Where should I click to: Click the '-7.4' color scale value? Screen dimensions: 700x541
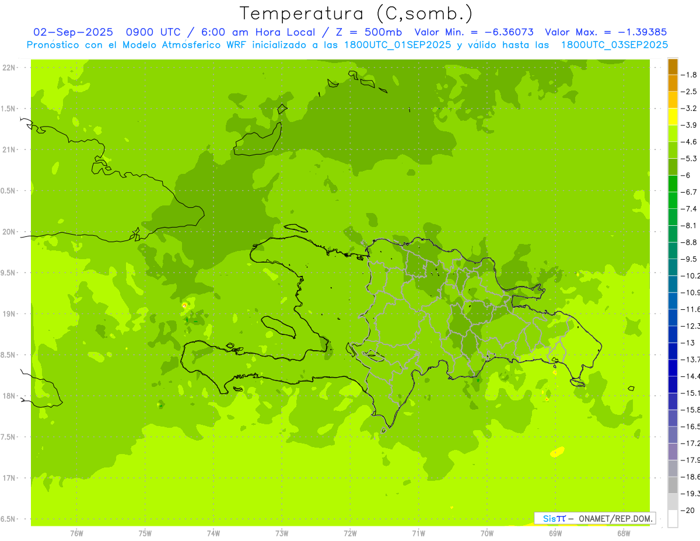pyautogui.click(x=689, y=209)
